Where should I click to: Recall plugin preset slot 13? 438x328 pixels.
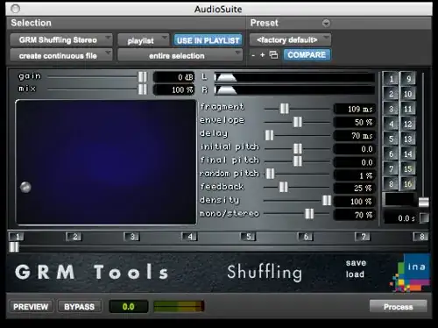(407, 139)
